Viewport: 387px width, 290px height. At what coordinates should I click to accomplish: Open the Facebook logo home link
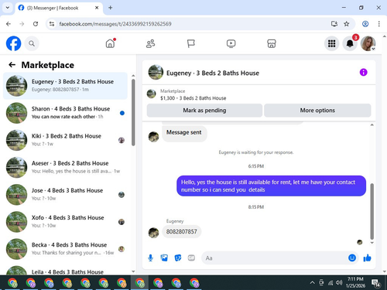(13, 43)
